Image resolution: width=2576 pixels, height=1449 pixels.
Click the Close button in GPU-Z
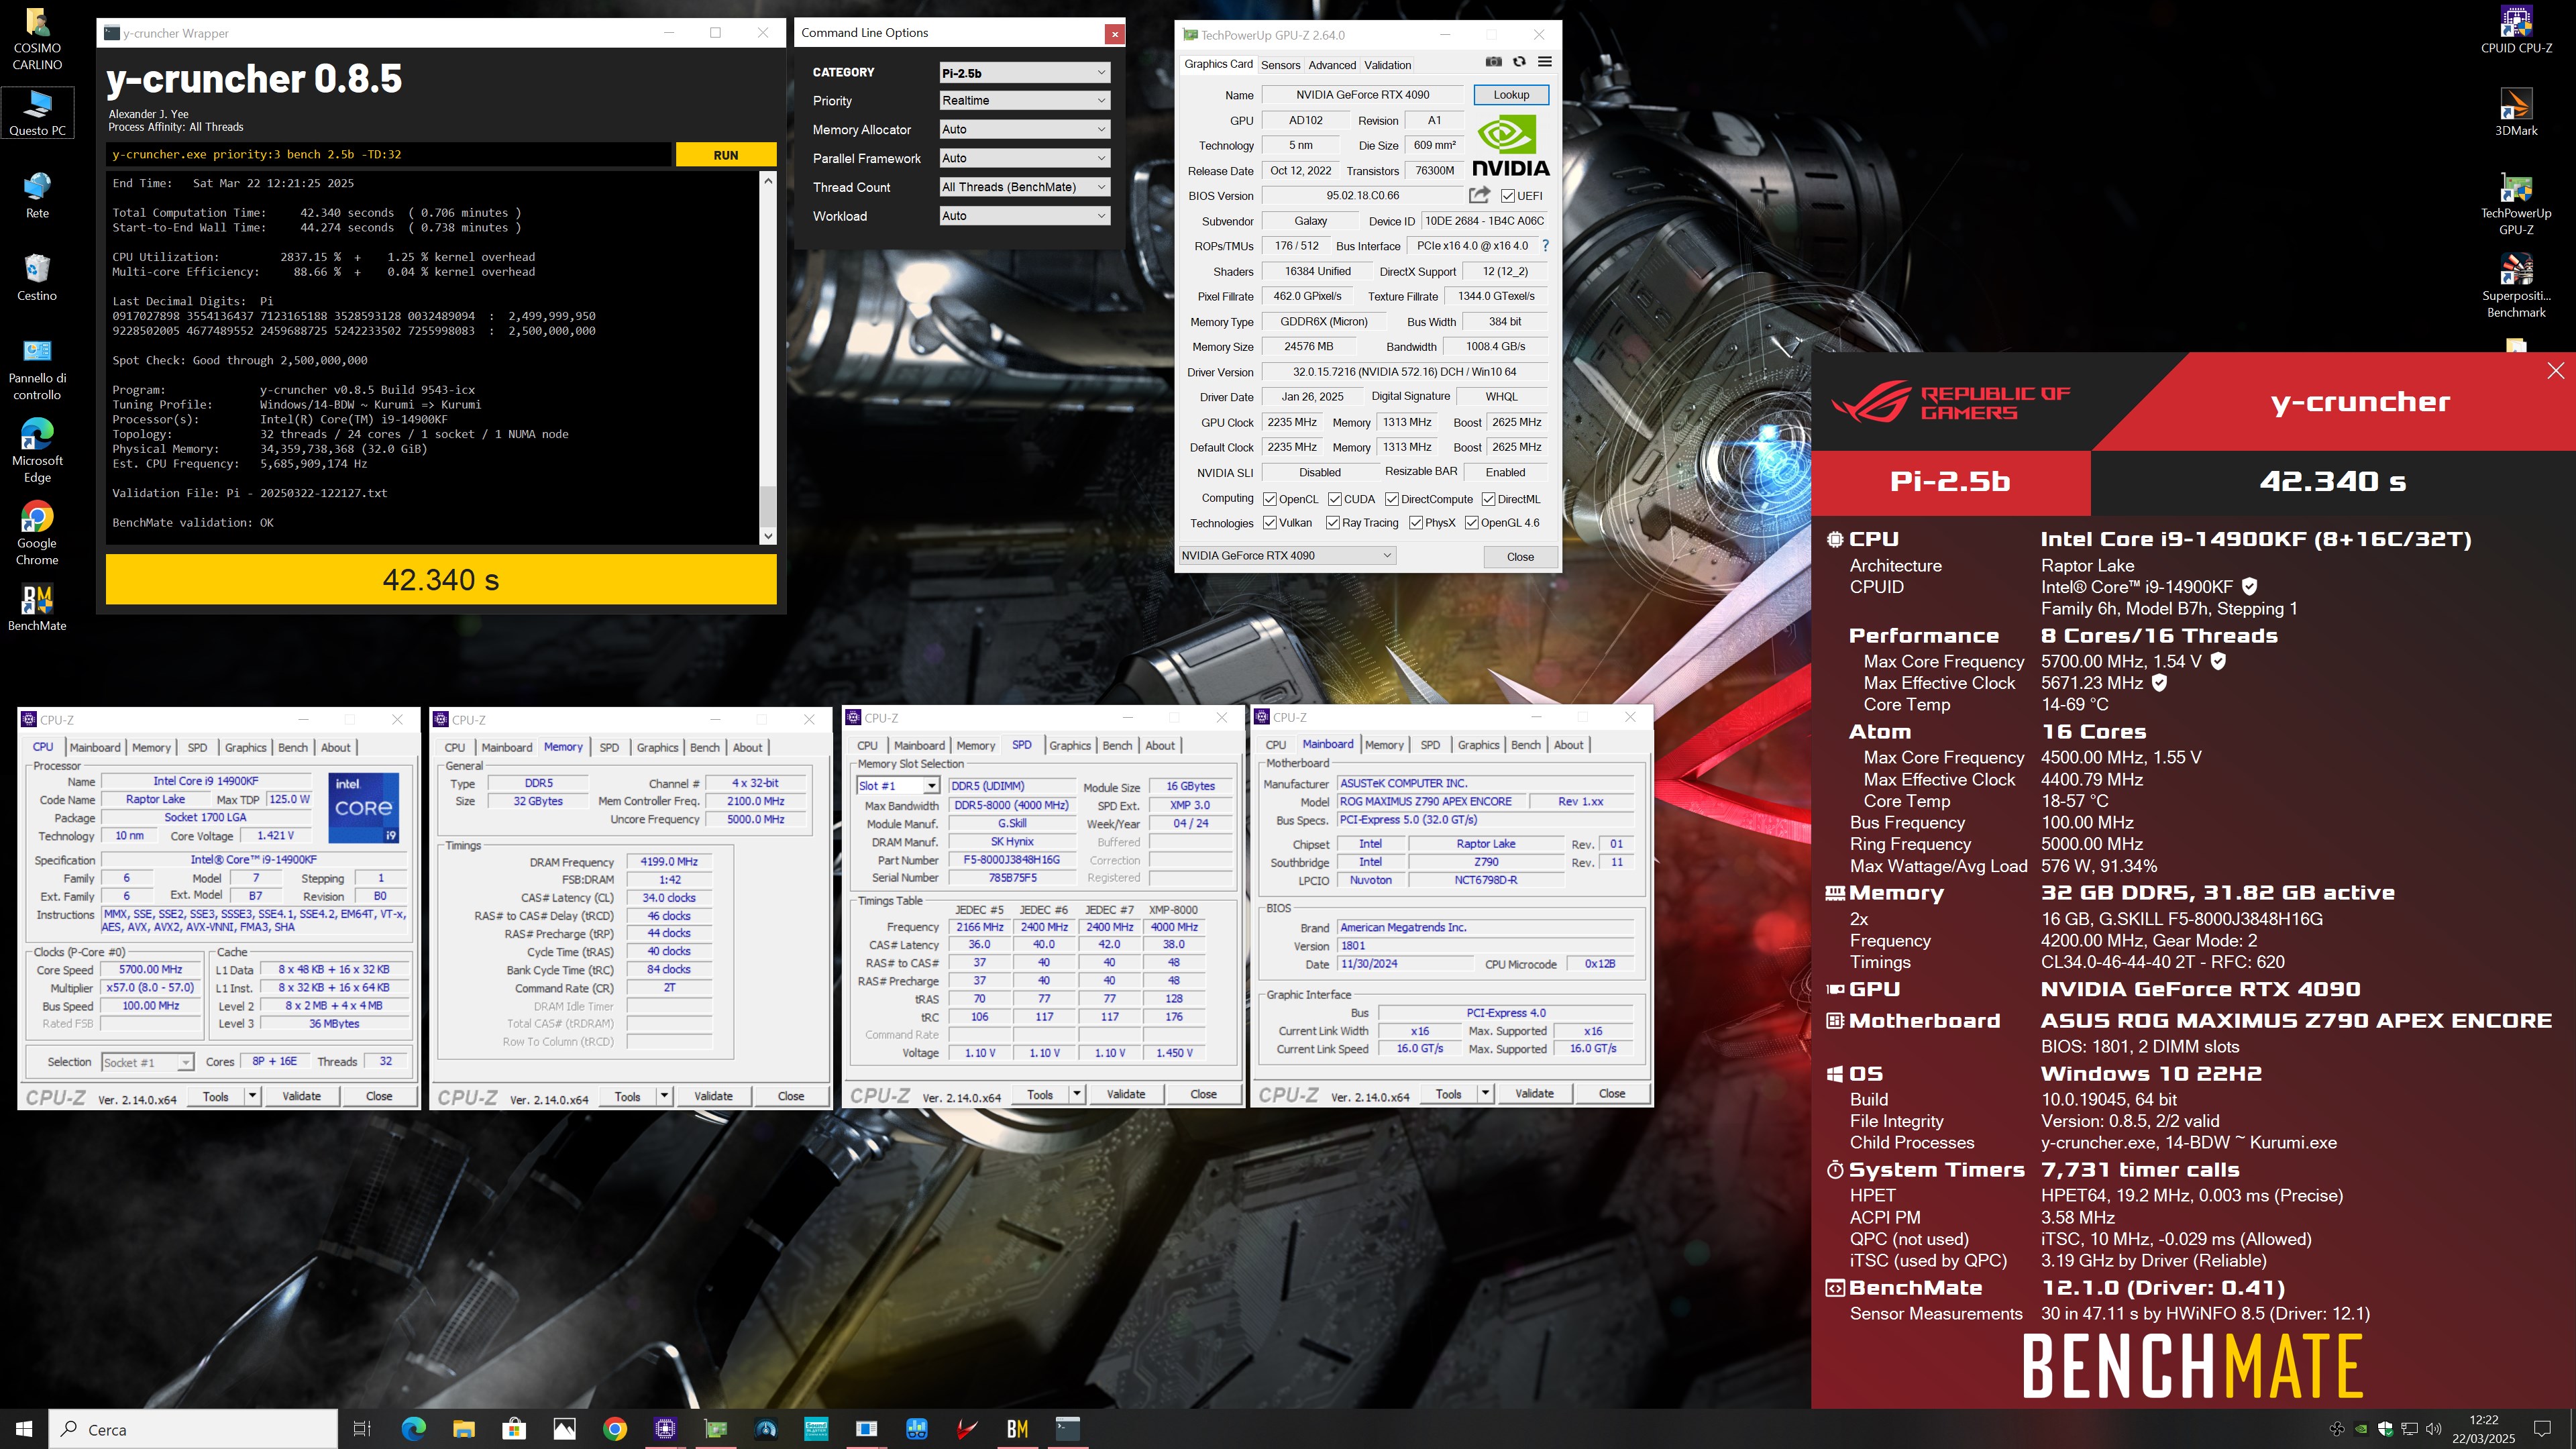(1520, 557)
